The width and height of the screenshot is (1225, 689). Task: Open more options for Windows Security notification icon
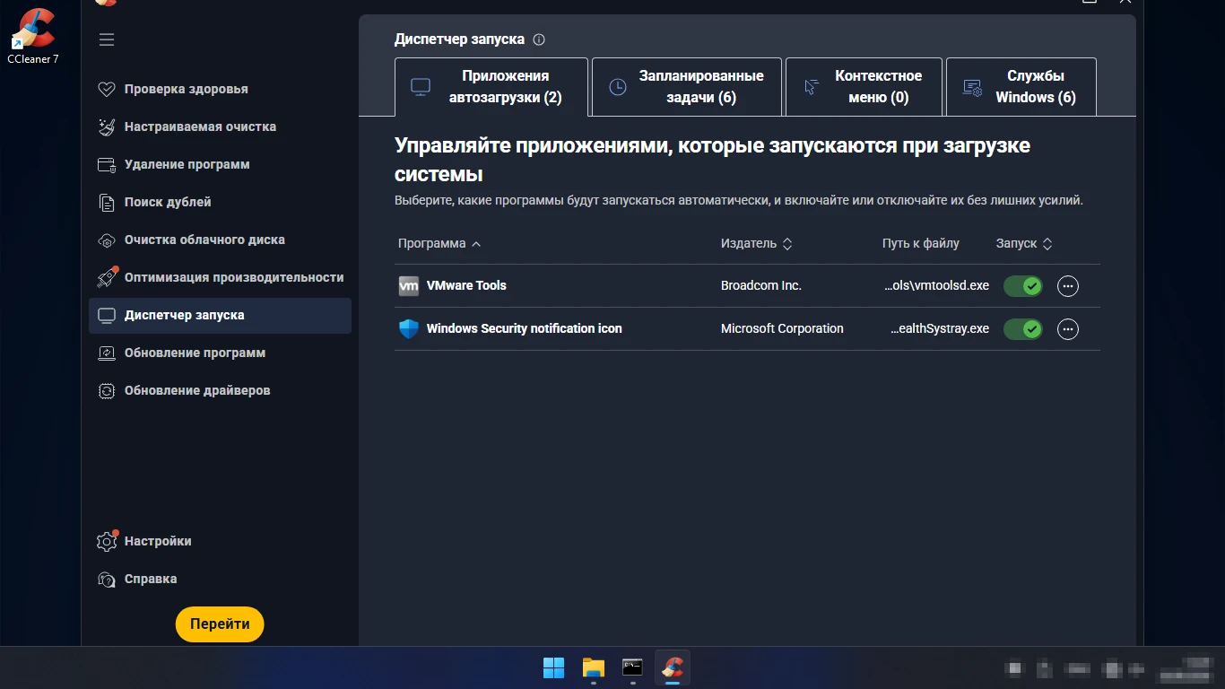(1067, 329)
